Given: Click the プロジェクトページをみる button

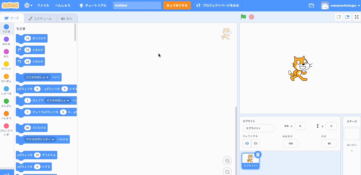Looking at the screenshot, I should [217, 5].
